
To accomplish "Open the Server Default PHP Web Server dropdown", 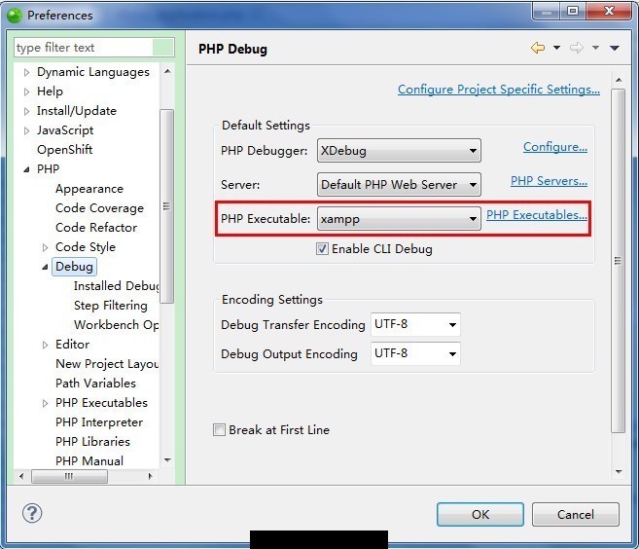I will [x=399, y=184].
